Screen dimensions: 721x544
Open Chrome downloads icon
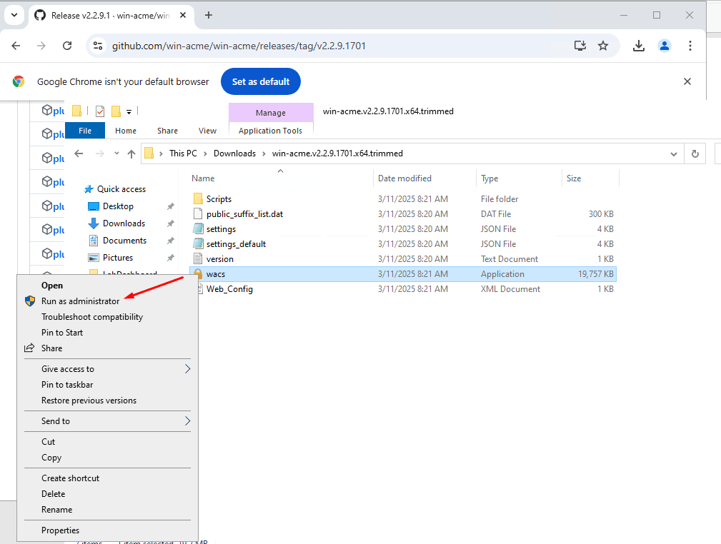[x=639, y=46]
